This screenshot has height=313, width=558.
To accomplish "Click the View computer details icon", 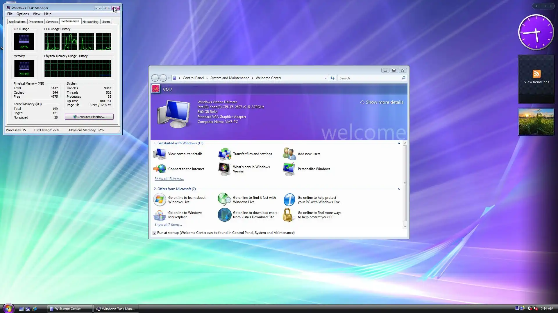I will pos(160,154).
